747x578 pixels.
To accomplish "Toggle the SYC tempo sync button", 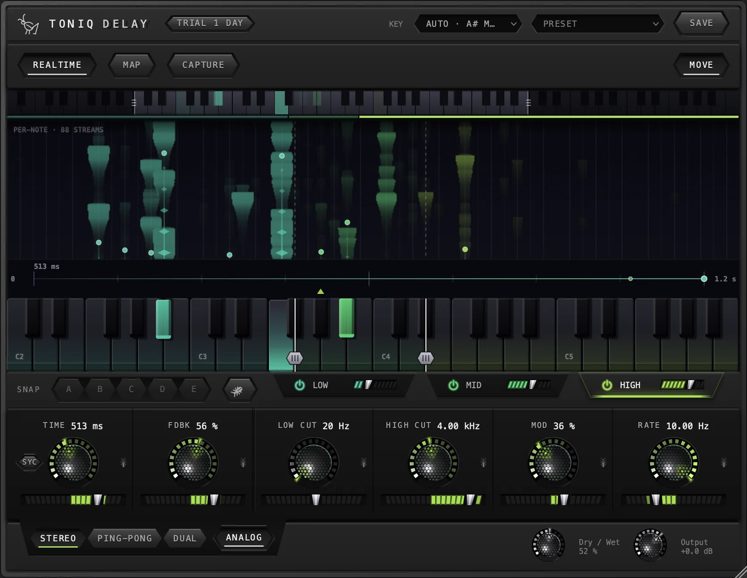I will pos(29,462).
